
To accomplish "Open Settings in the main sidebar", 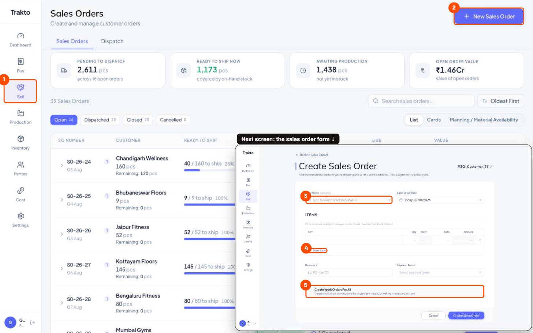I will pyautogui.click(x=20, y=220).
